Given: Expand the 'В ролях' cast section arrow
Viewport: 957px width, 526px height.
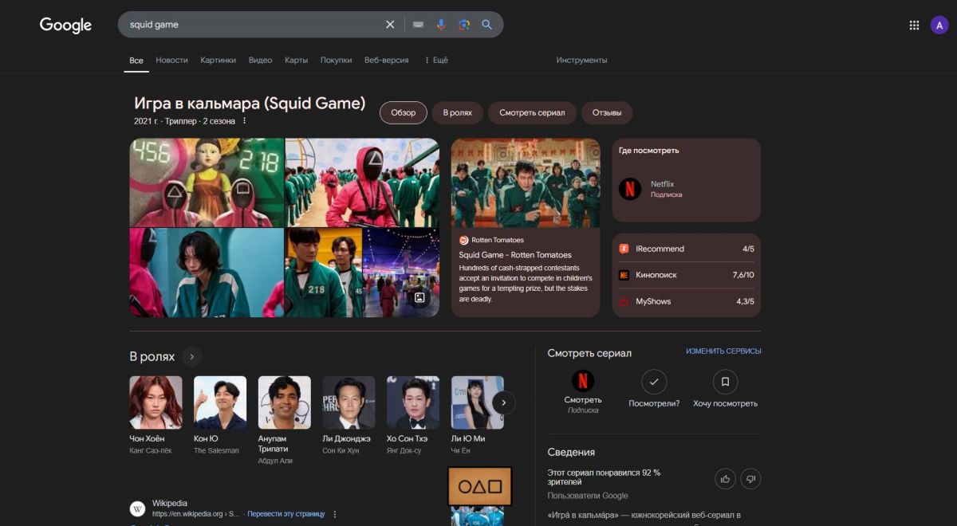Looking at the screenshot, I should click(x=191, y=356).
